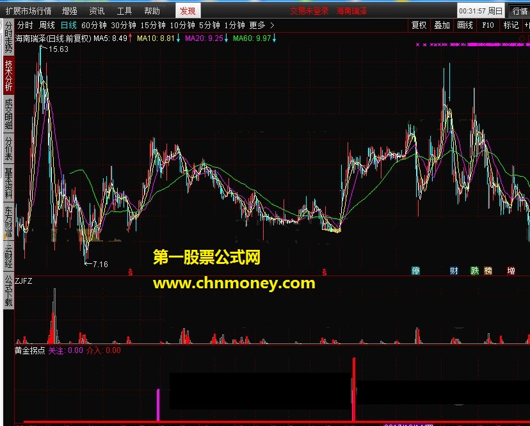Viewport: 530px width, 426px height.
Task: Click the 标记 mark button
Action: point(511,26)
